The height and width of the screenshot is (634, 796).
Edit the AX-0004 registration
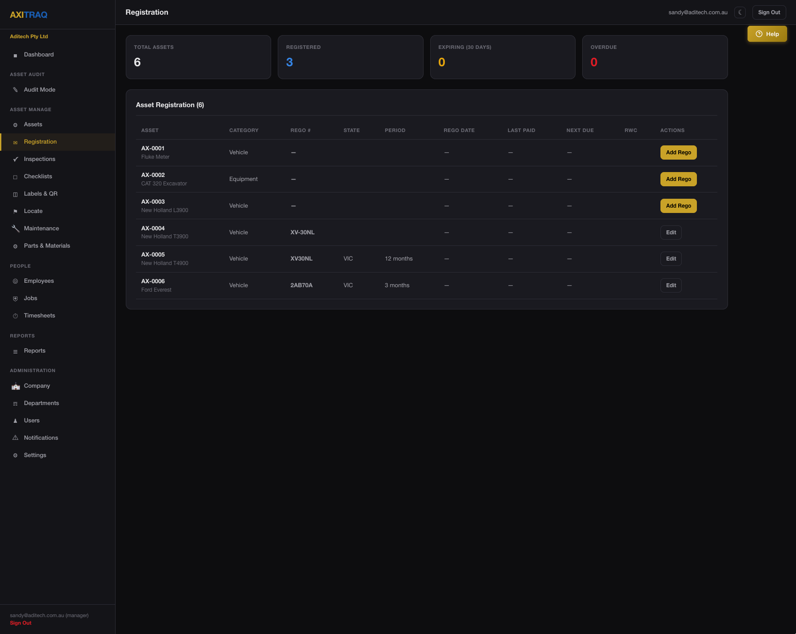[671, 233]
